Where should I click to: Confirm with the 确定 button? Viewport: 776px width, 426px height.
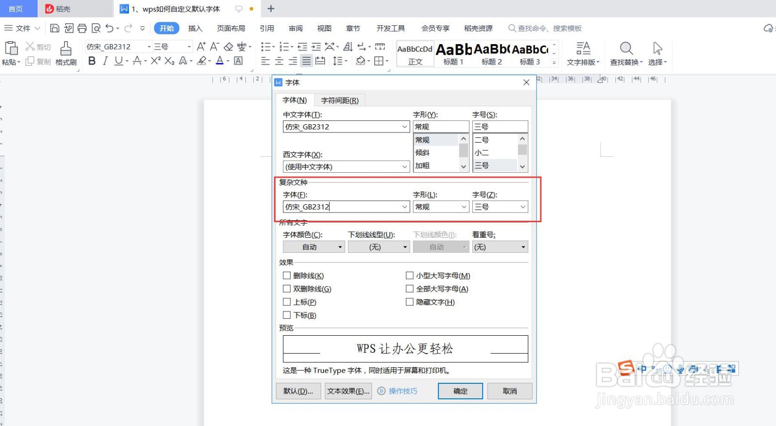(460, 391)
